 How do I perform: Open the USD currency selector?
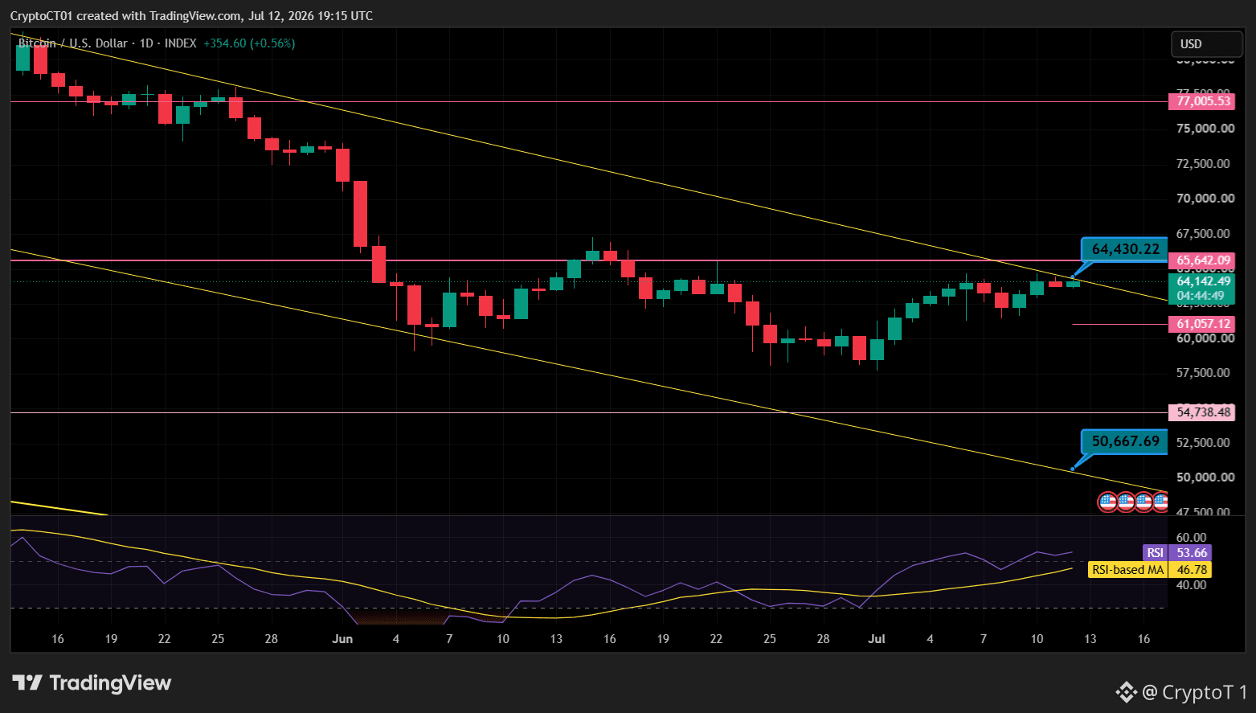tap(1205, 44)
